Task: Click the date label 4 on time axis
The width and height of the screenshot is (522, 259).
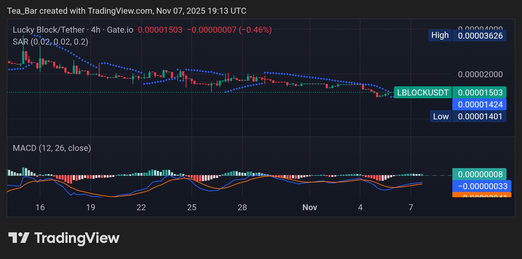Action: (x=360, y=207)
